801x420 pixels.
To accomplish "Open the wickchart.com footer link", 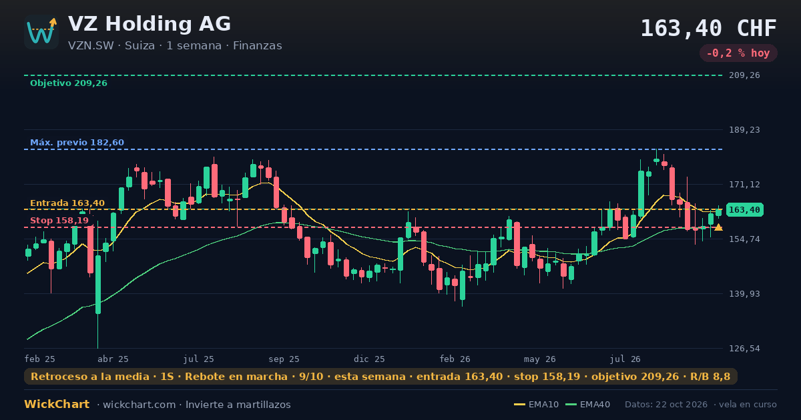I will pyautogui.click(x=139, y=405).
